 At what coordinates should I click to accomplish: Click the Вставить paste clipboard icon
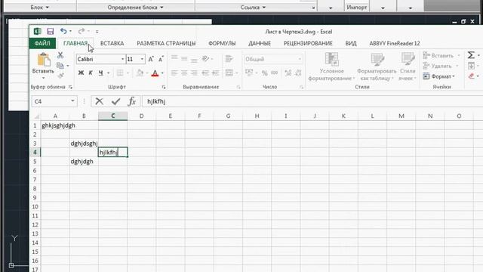[x=44, y=60]
